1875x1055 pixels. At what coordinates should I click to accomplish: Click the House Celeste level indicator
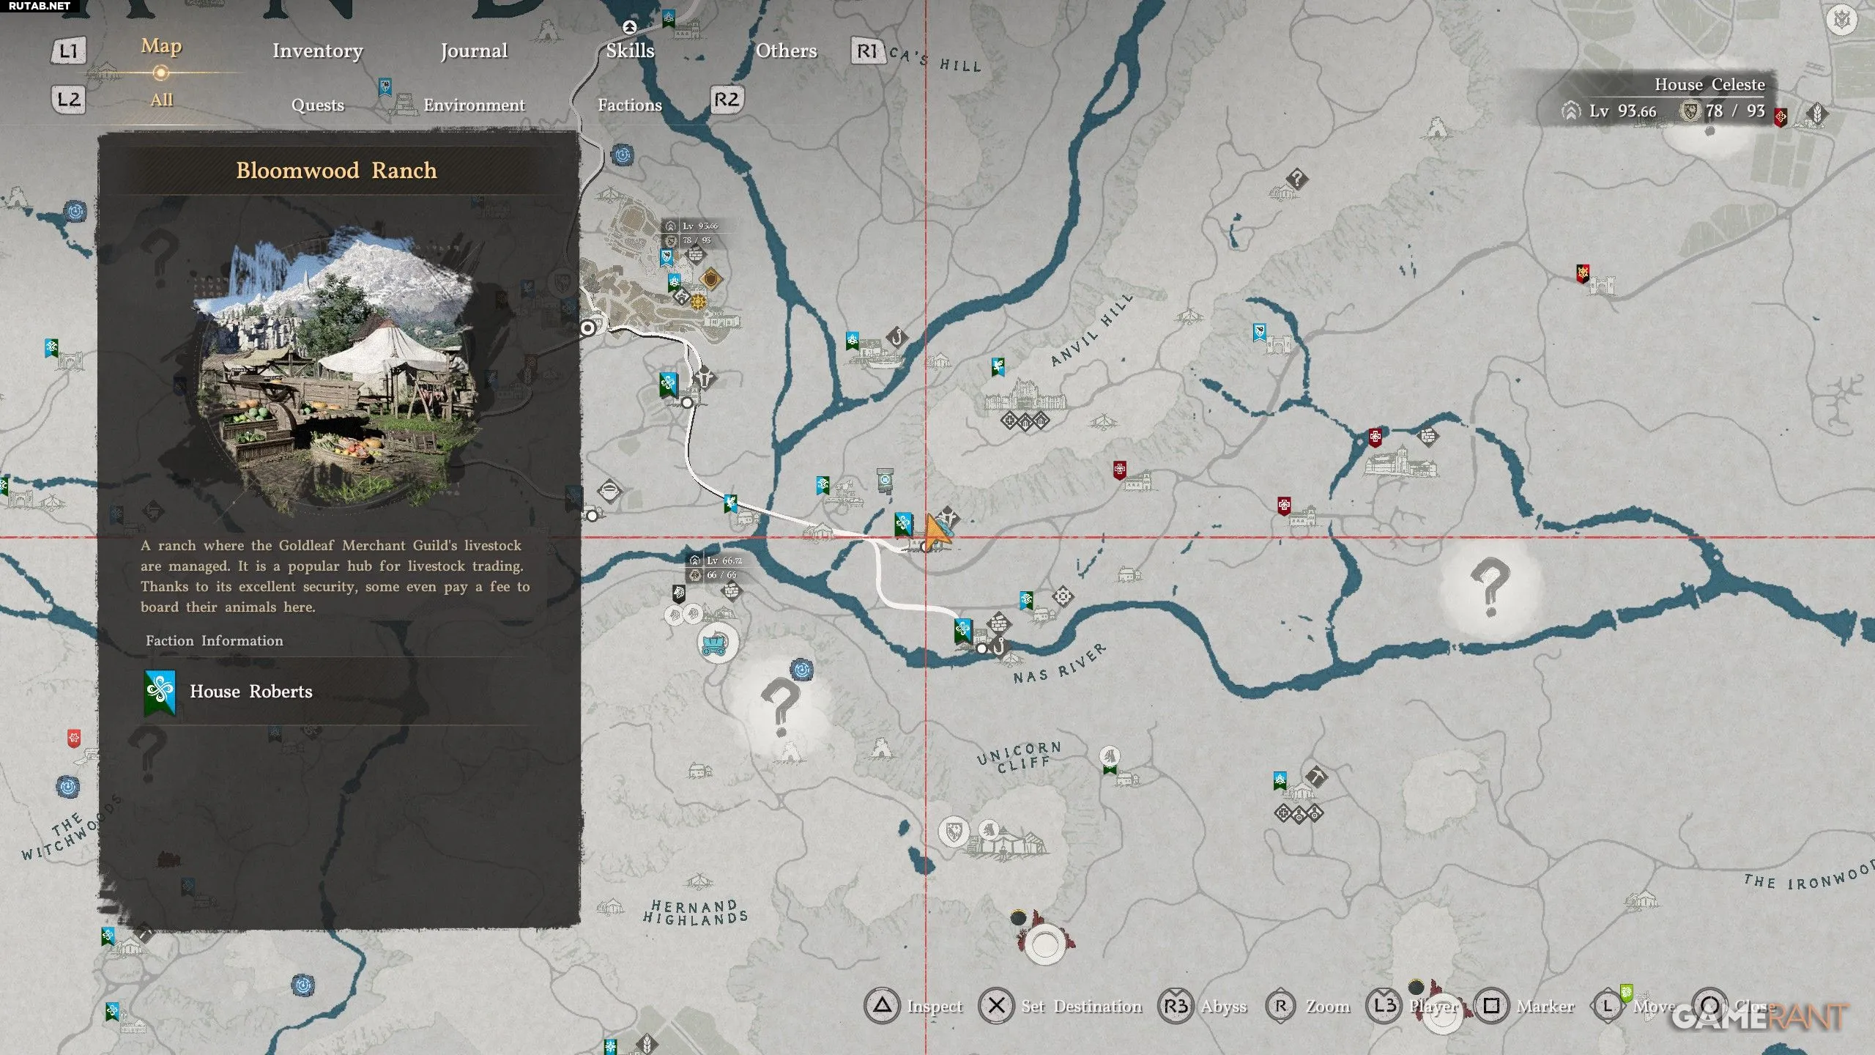click(x=1622, y=111)
